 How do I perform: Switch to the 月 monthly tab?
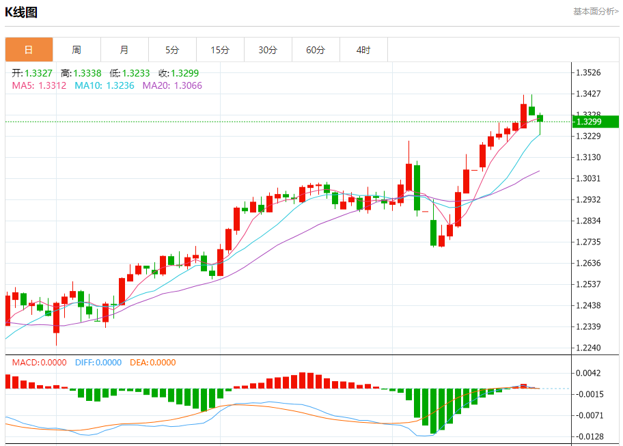coord(124,50)
